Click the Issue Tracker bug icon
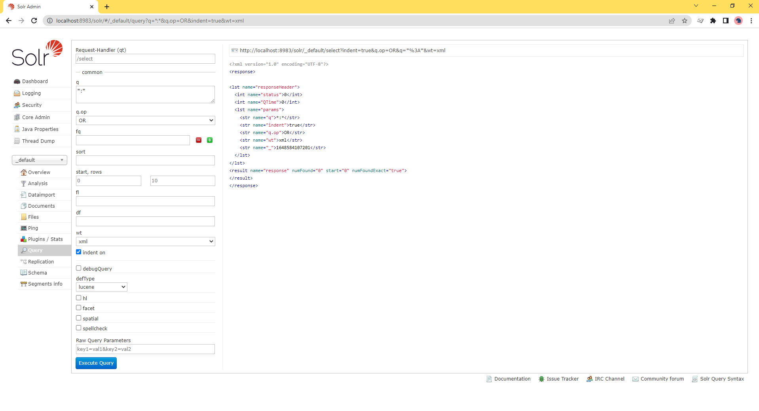 click(x=541, y=379)
